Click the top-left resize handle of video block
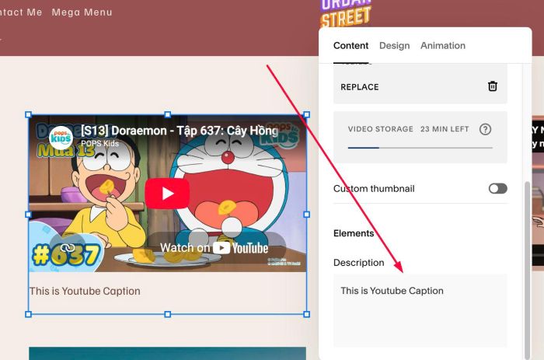Image resolution: width=544 pixels, height=360 pixels. click(x=29, y=114)
